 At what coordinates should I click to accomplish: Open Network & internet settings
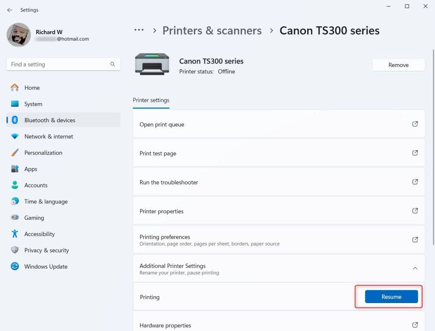pos(63,136)
